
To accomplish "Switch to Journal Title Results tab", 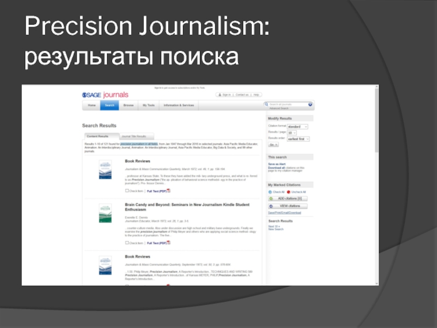I will 133,136.
